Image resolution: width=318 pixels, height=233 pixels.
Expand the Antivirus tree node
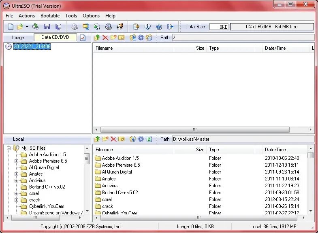click(x=17, y=180)
